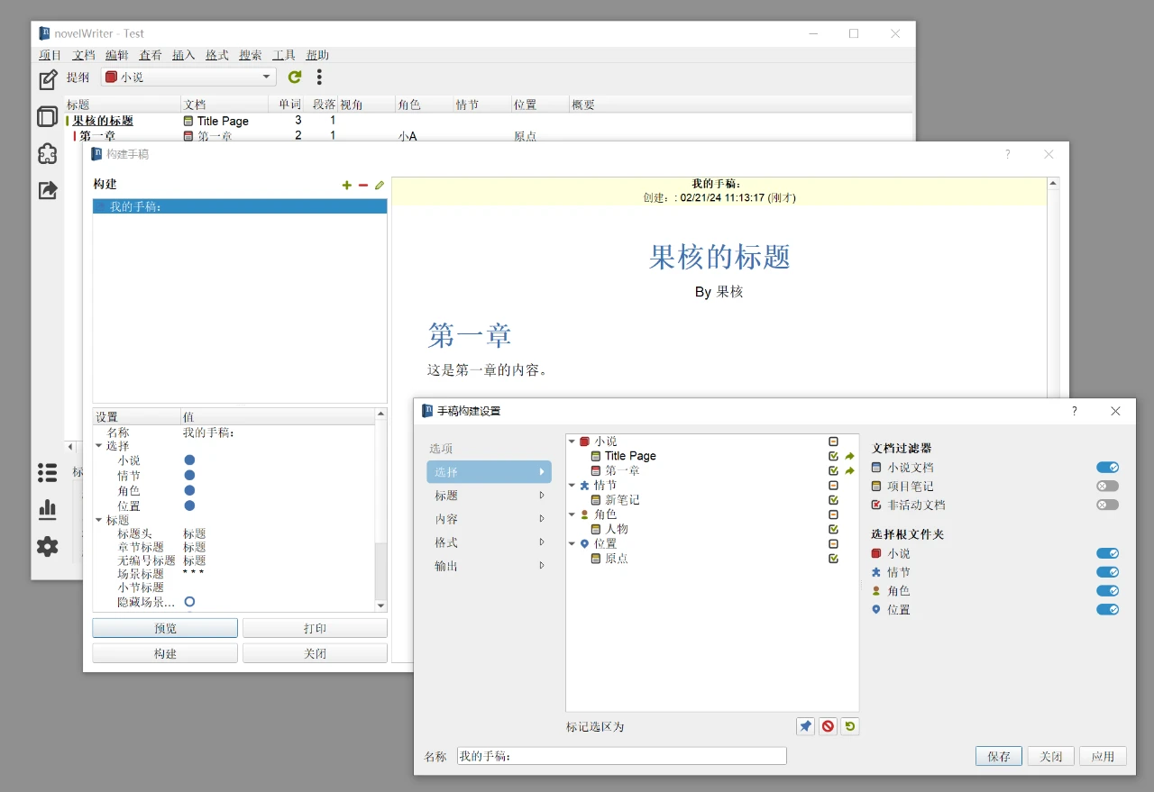
Task: Uncheck the 新笔记 note checkbox
Action: point(833,500)
